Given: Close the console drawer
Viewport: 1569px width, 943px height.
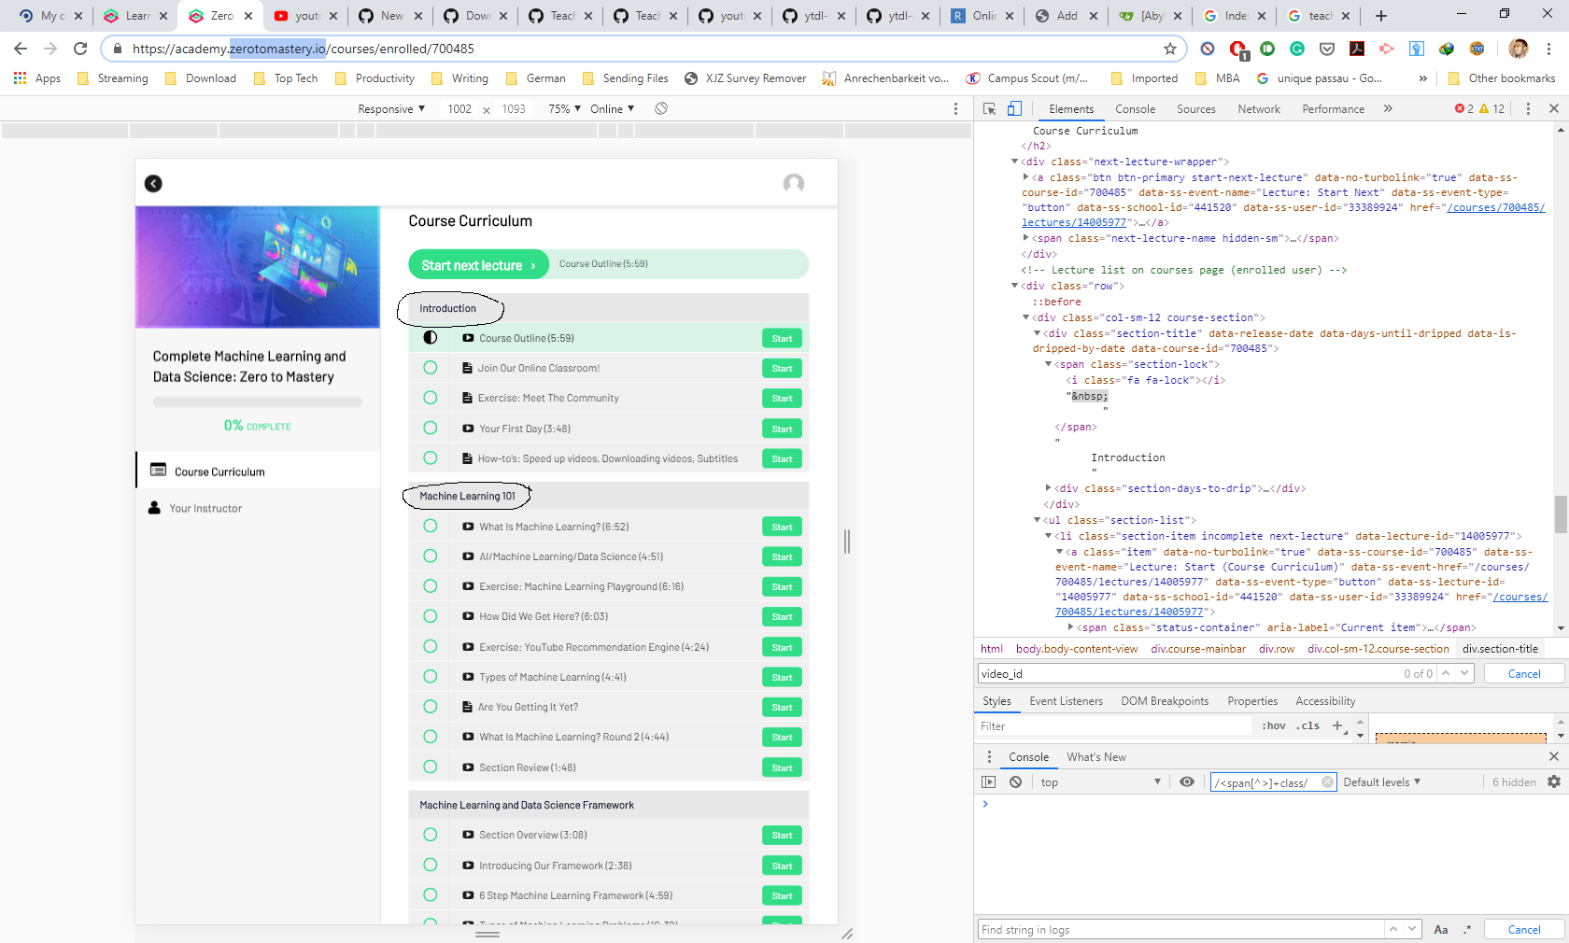Looking at the screenshot, I should 1554,757.
